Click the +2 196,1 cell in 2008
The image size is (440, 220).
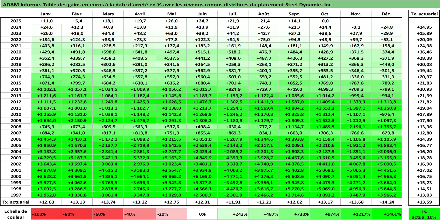[x=356, y=127]
